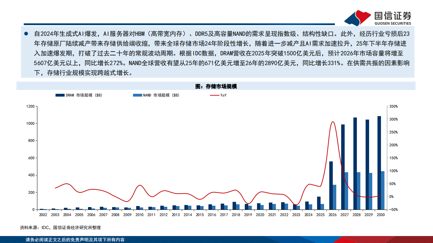Viewport: 433px width, 243px height.
Task: Click the 国信证券 Chinese logo text
Action: (x=392, y=16)
